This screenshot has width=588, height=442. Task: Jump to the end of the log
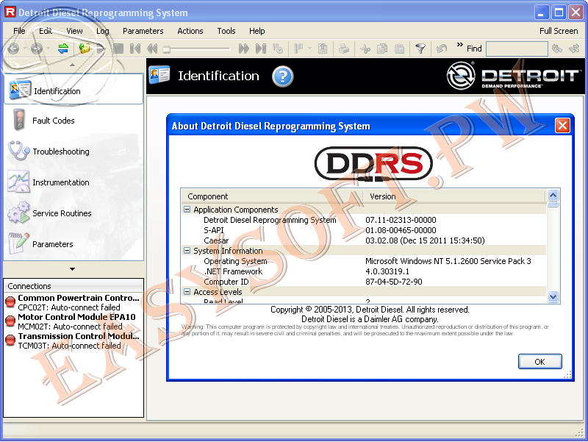261,49
